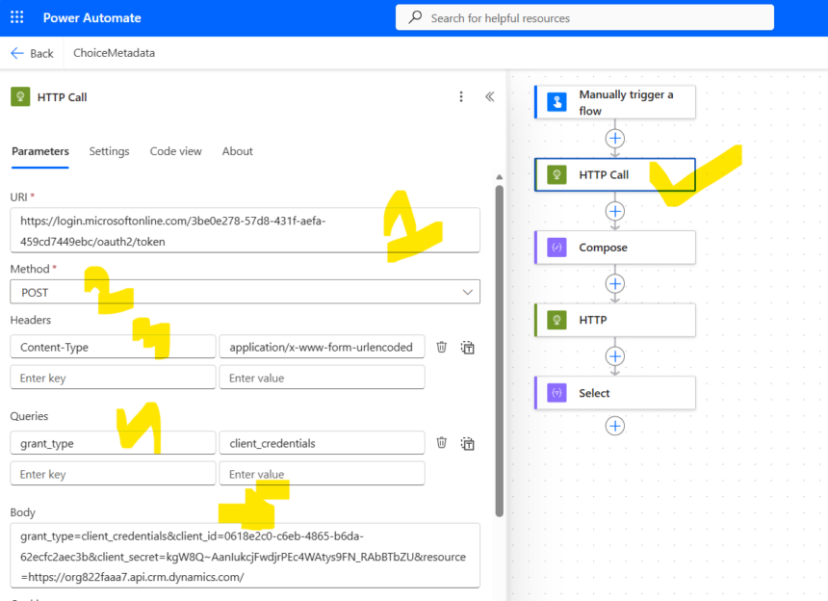Delete the Content-Type header row

[441, 347]
